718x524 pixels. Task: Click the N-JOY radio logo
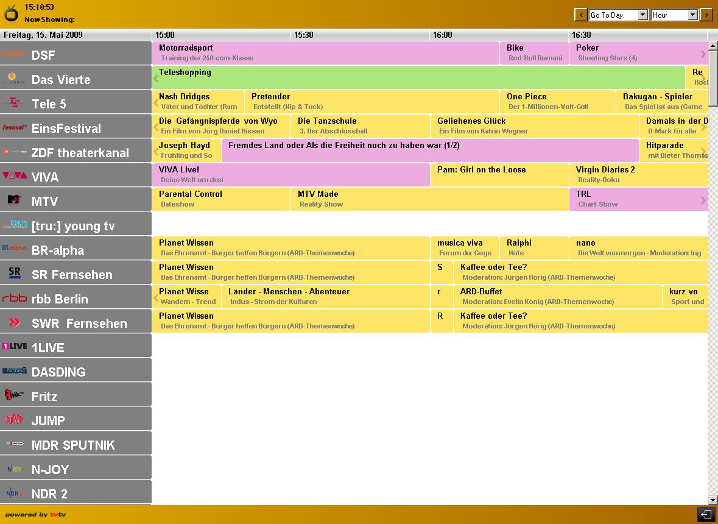point(14,469)
